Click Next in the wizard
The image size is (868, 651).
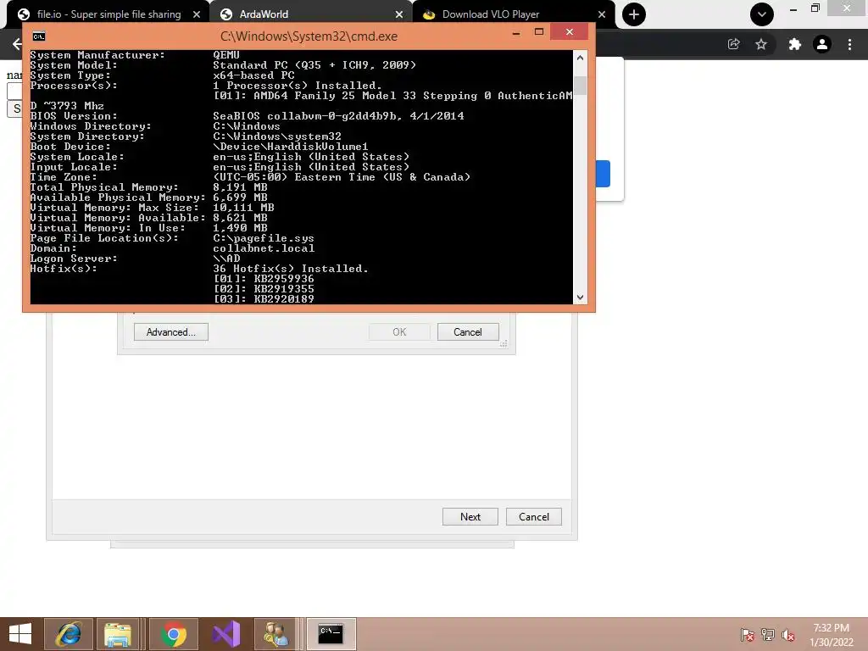[x=470, y=516]
